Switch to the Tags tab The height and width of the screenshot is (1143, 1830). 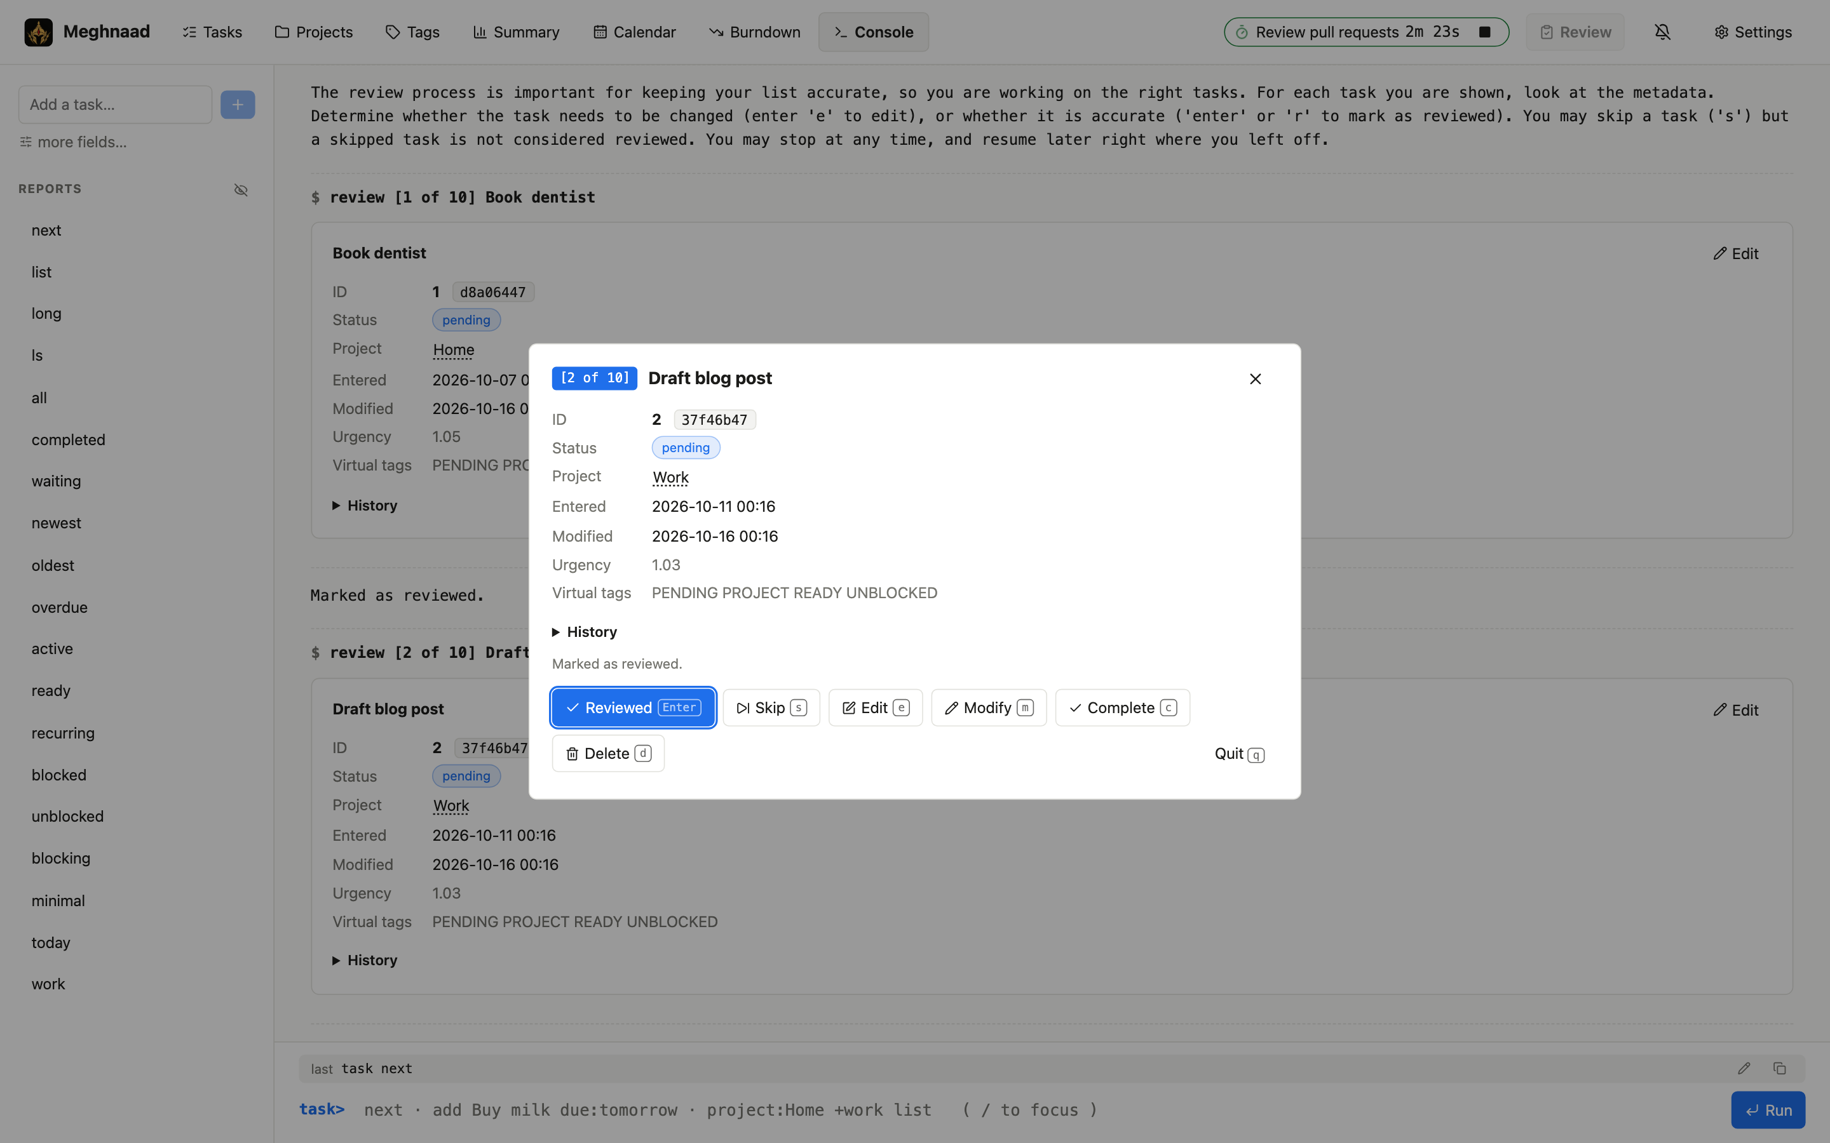pos(413,32)
